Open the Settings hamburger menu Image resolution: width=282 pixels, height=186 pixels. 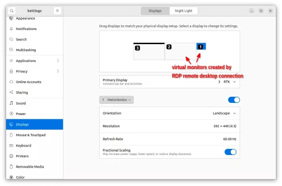click(x=57, y=11)
